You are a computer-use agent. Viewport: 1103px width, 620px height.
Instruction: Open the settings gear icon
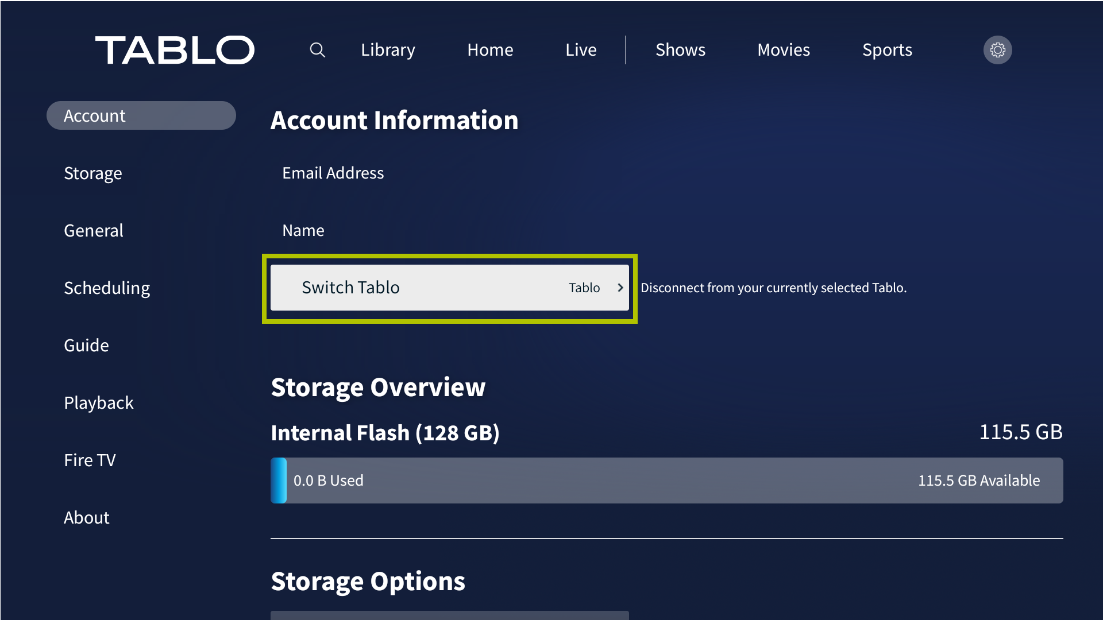point(997,50)
